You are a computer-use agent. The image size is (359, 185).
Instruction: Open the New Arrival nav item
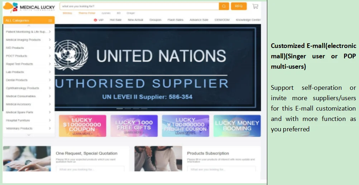pyautogui.click(x=135, y=20)
